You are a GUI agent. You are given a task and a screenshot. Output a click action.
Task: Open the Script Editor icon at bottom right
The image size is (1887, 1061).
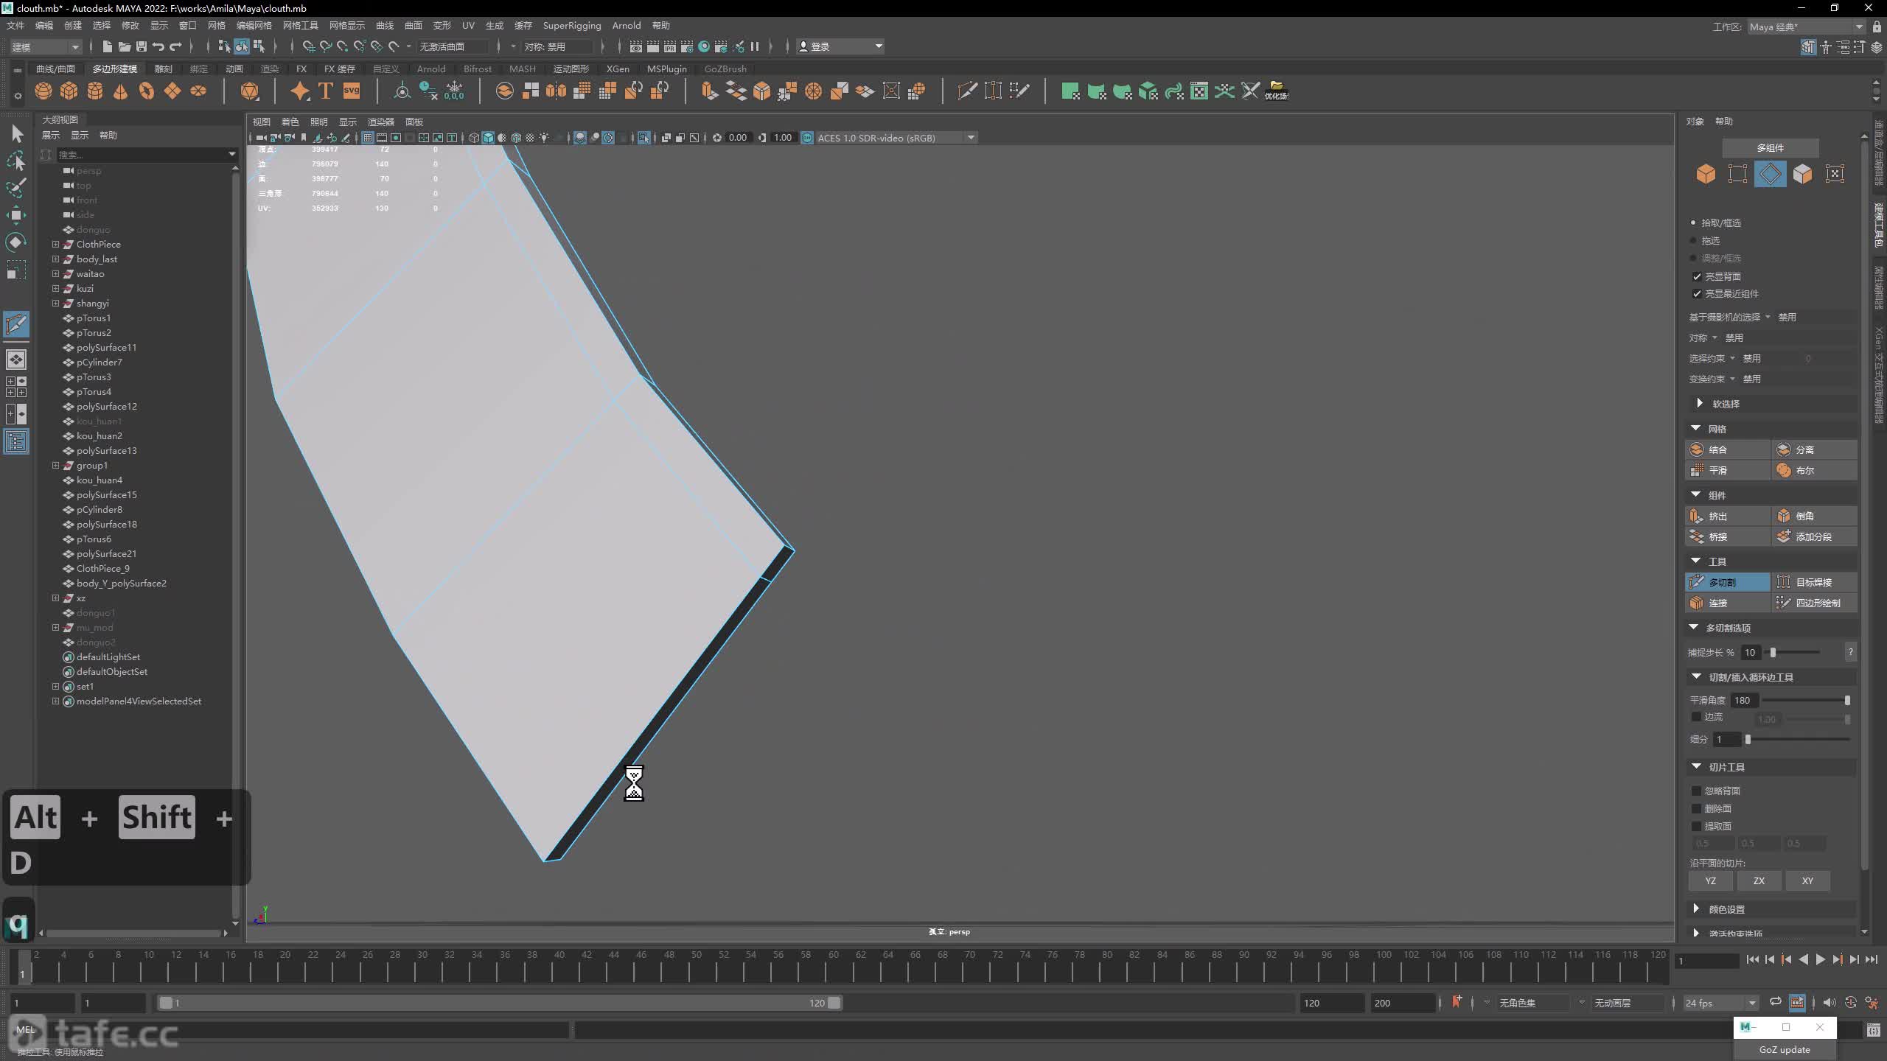tap(1873, 1031)
